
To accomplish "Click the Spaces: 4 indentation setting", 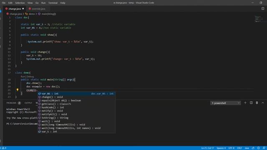I will [221, 148].
